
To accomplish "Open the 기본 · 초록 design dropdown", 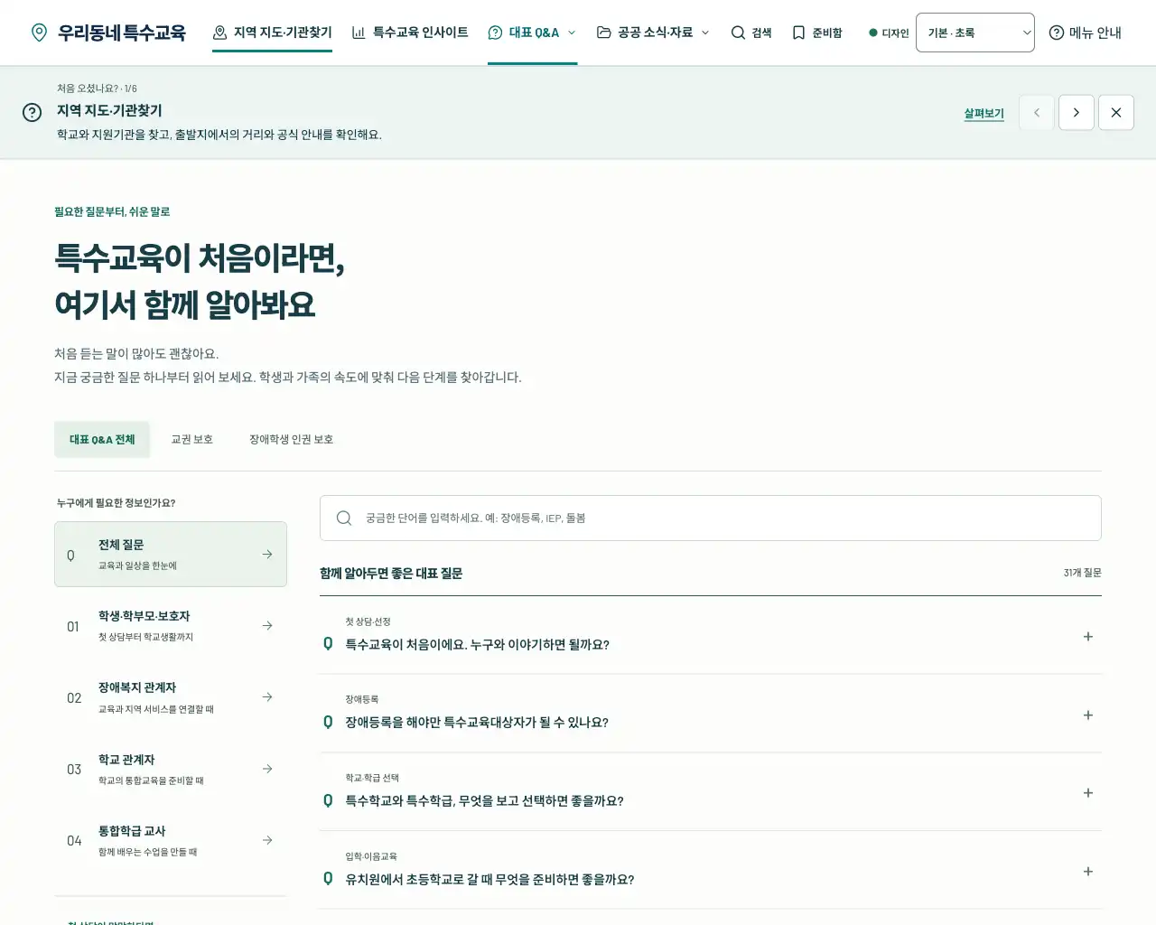I will click(x=975, y=33).
